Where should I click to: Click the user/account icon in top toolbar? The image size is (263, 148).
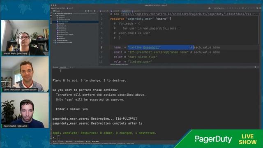(209, 8)
